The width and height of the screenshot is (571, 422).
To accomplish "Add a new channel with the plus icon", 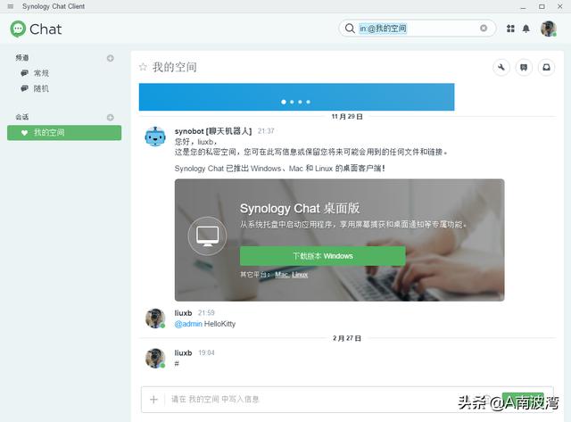I will click(x=110, y=58).
